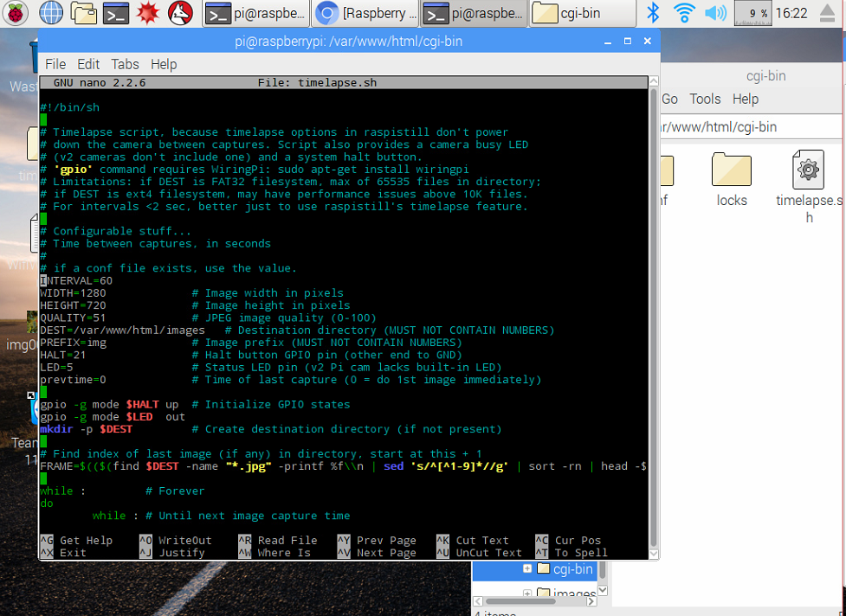This screenshot has width=846, height=616.
Task: Click the eject media tray icon
Action: click(x=827, y=13)
